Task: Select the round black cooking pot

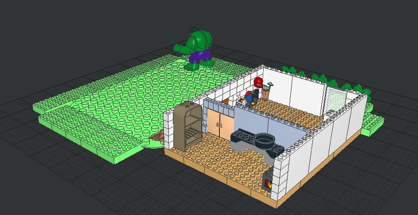Action: click(x=264, y=140)
